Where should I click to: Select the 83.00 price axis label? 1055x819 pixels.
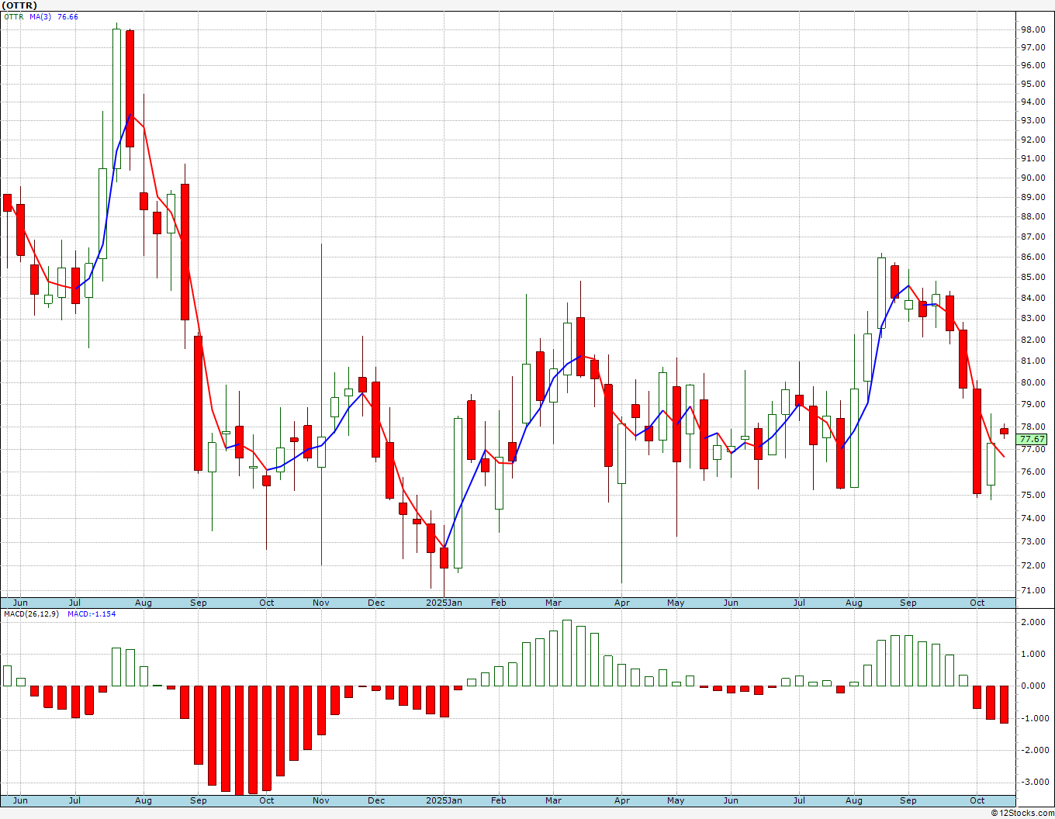pos(1033,319)
